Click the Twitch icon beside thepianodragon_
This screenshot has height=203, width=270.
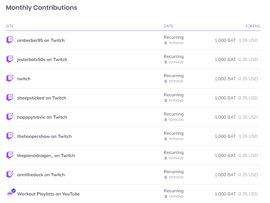point(10,155)
